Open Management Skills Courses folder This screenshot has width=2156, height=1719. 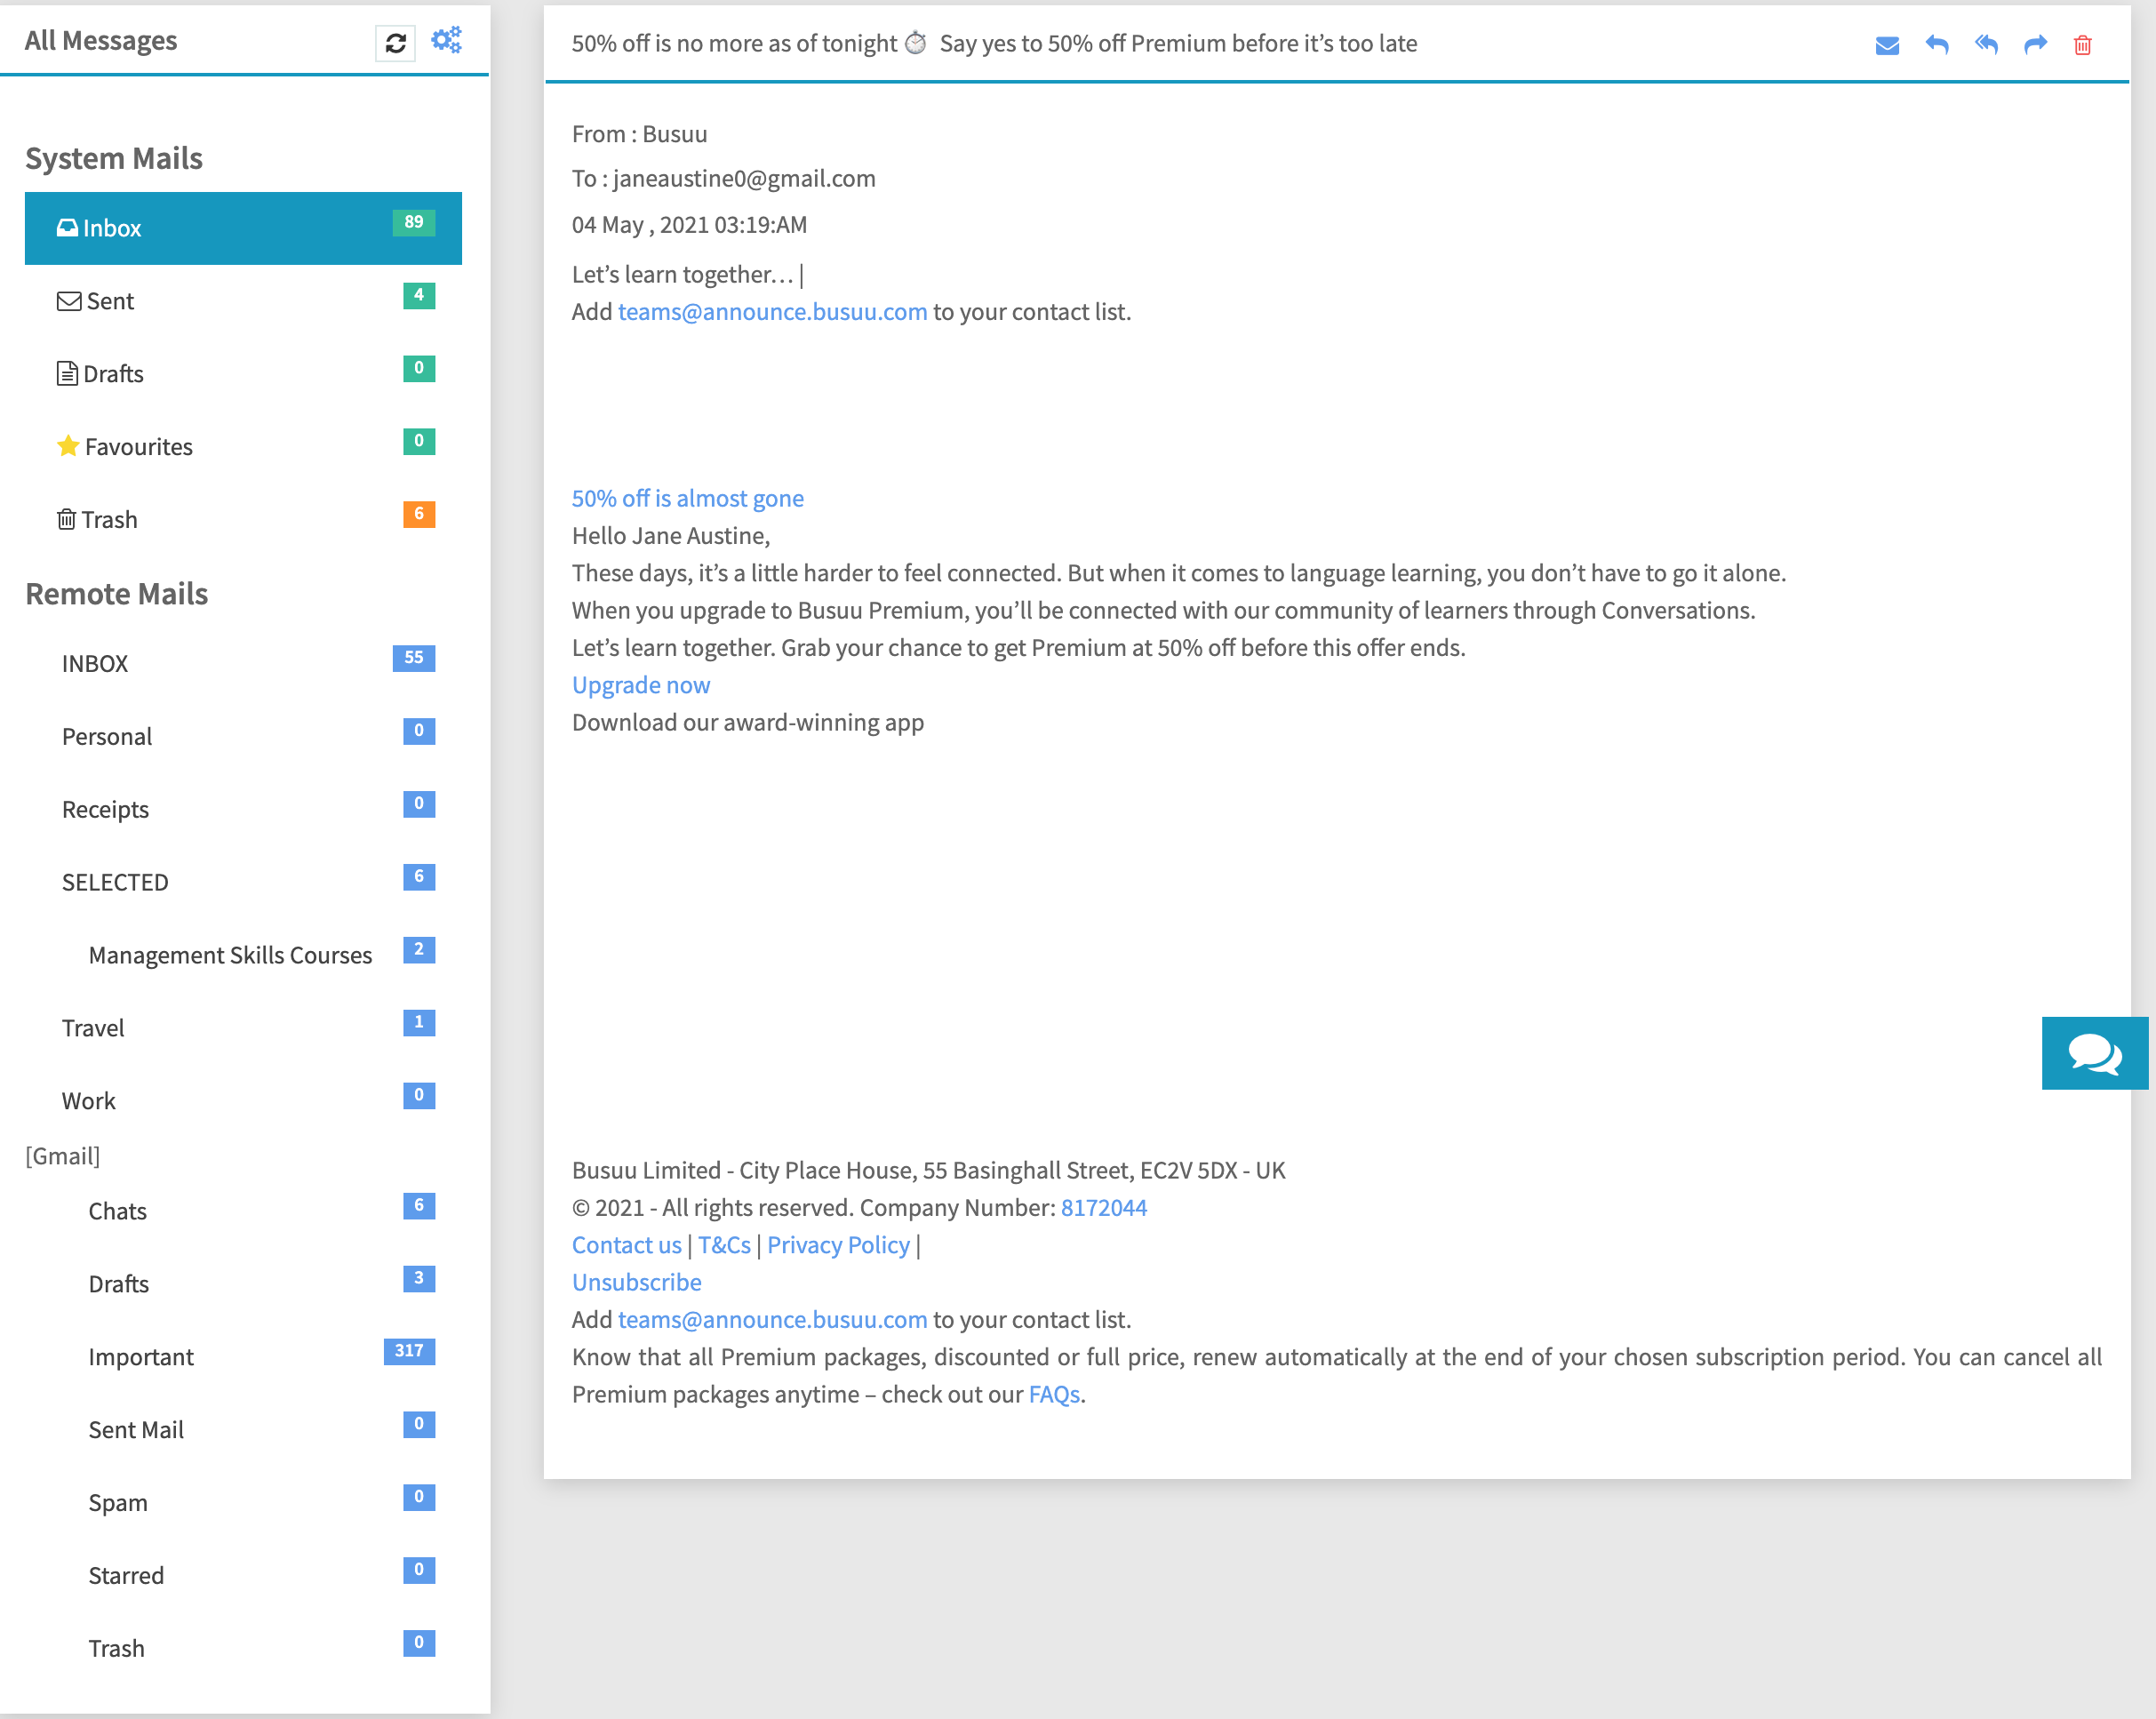pyautogui.click(x=243, y=956)
